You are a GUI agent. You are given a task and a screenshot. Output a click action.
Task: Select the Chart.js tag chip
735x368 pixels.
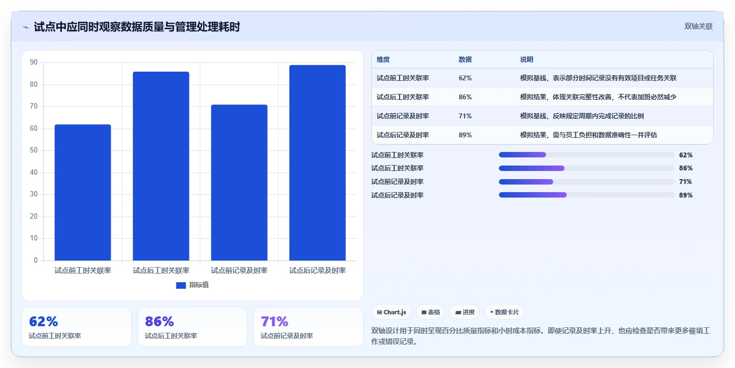pos(391,312)
